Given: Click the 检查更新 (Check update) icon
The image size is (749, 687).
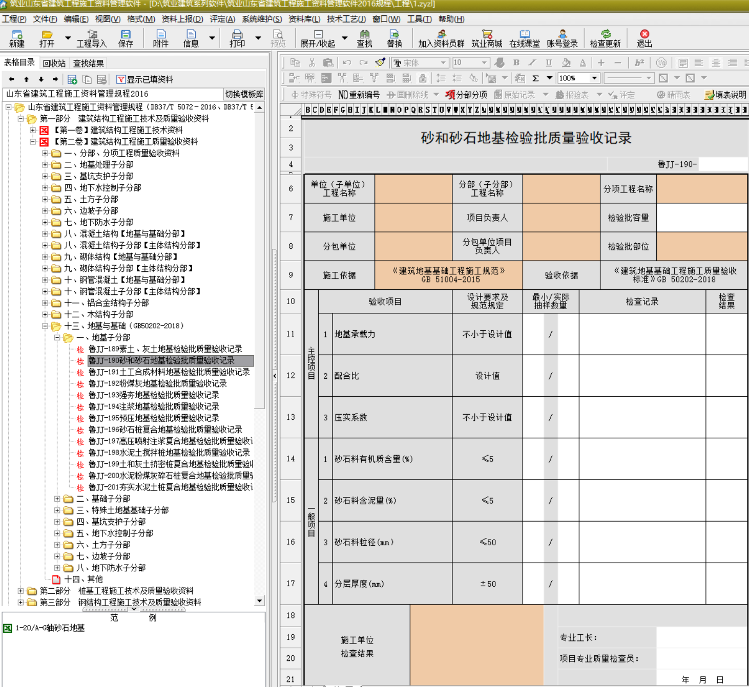Looking at the screenshot, I should 605,38.
